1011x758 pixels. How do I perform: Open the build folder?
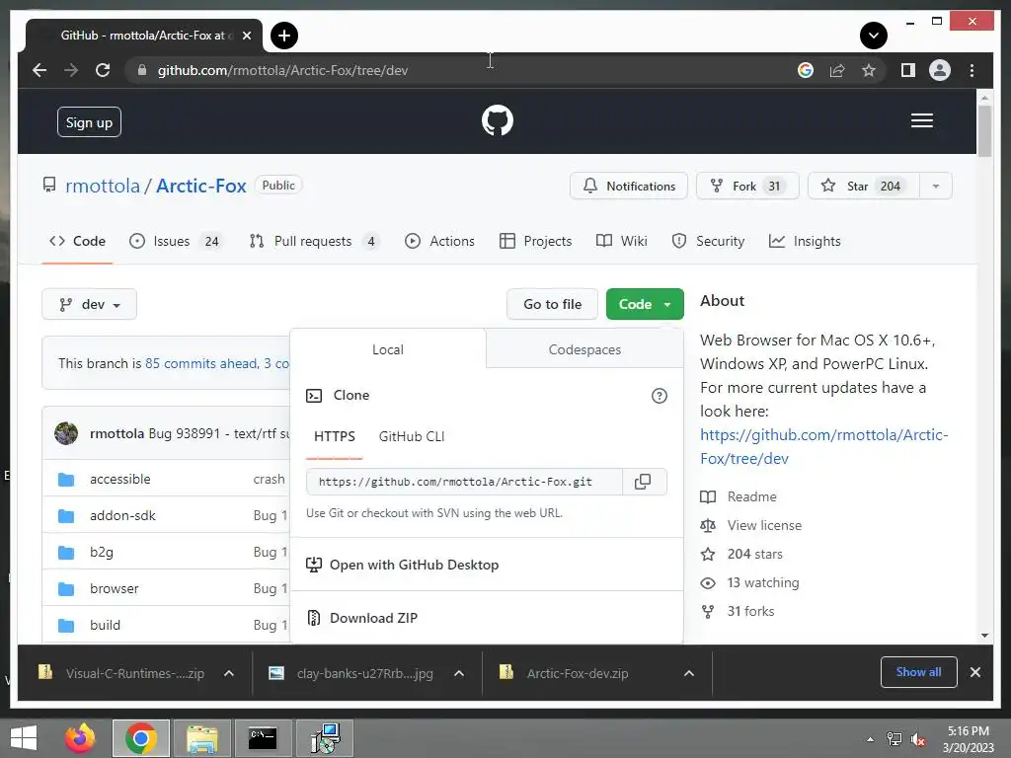(x=105, y=625)
